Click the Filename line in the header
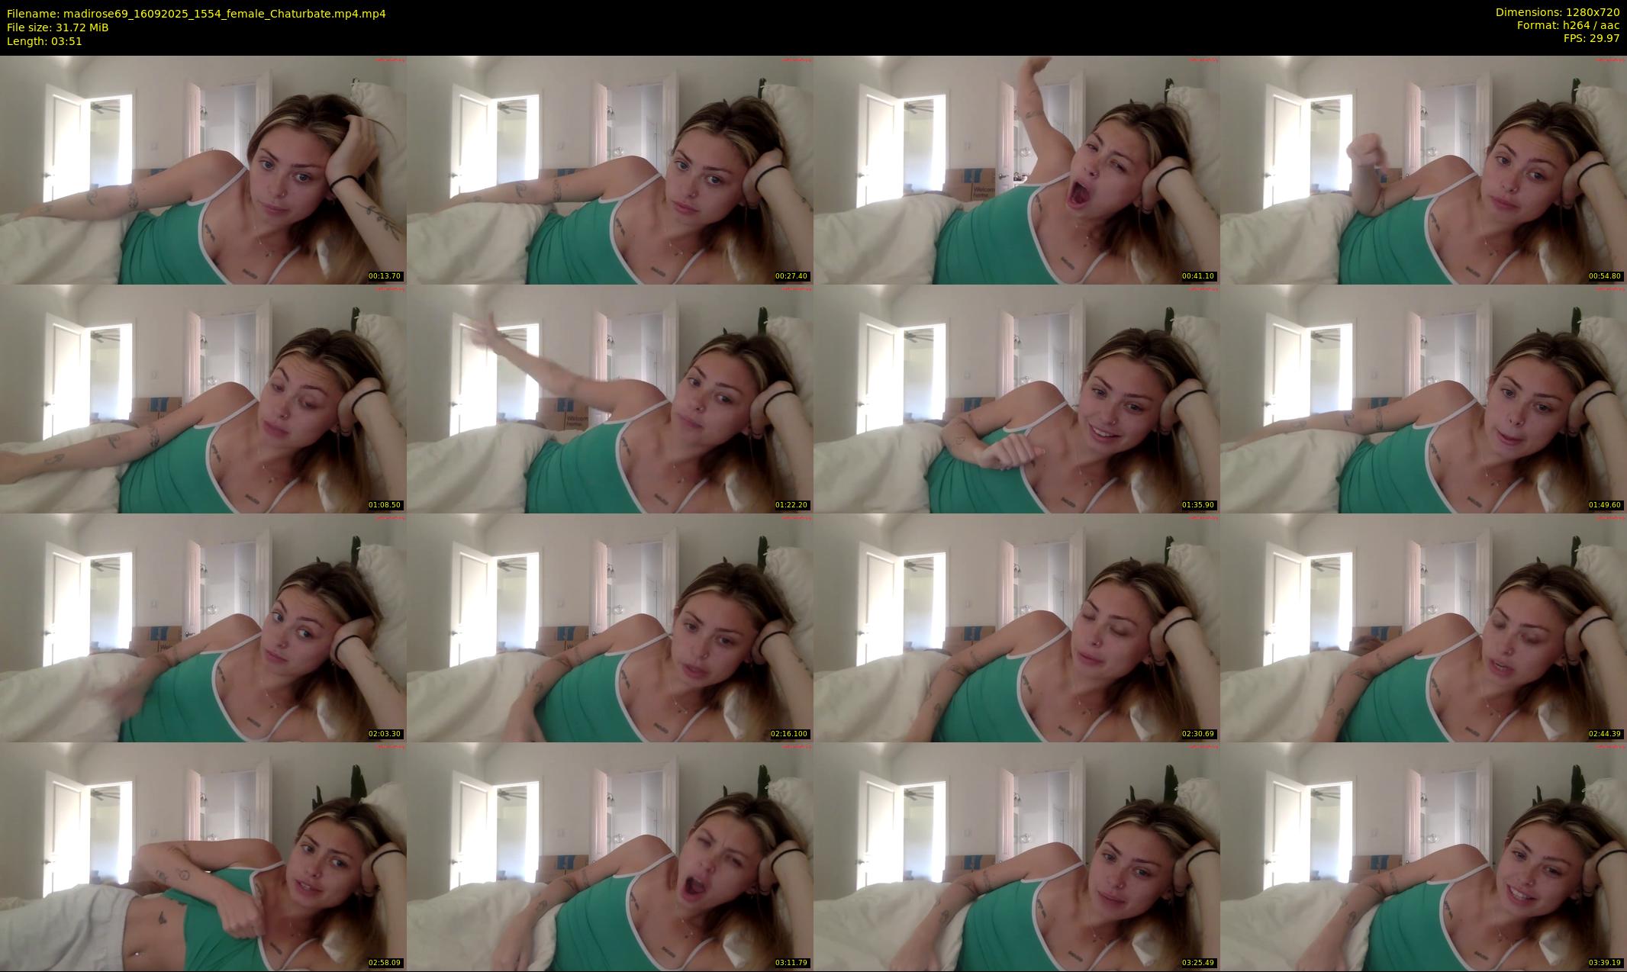The width and height of the screenshot is (1627, 972). coord(196,14)
